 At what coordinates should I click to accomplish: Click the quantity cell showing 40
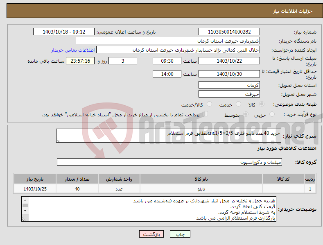pos(77,189)
